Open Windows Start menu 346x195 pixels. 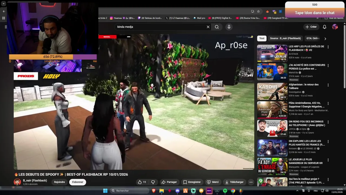(105, 191)
